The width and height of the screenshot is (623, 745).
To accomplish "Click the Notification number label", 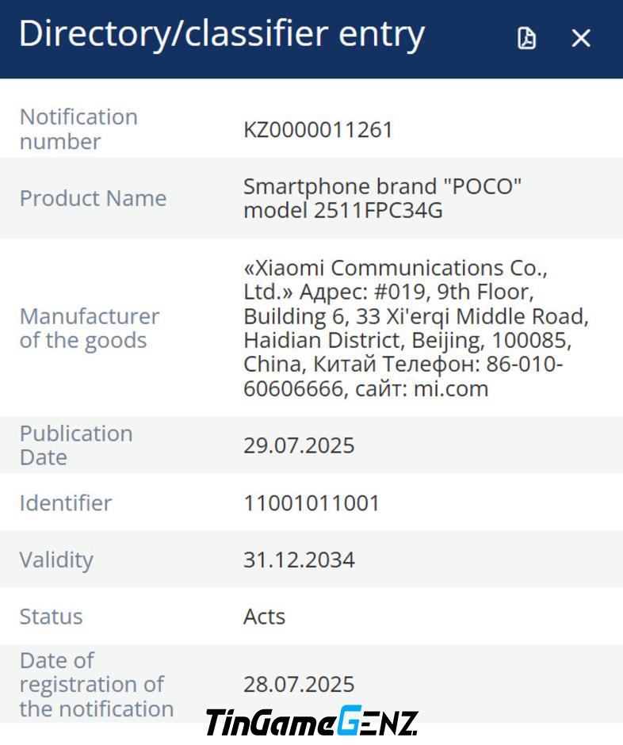I will pos(78,129).
